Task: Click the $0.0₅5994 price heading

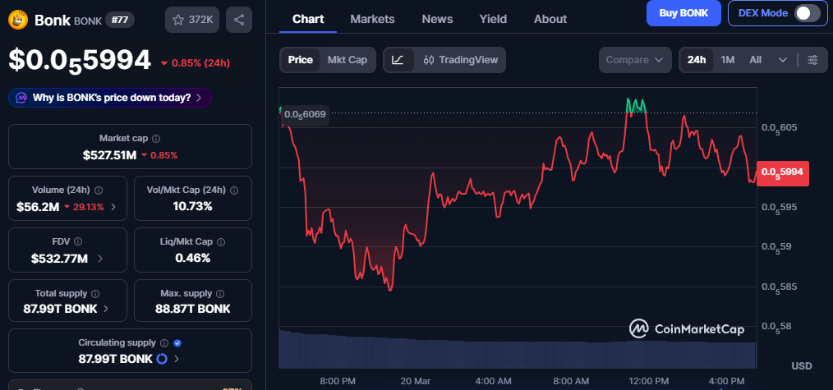Action: point(80,60)
